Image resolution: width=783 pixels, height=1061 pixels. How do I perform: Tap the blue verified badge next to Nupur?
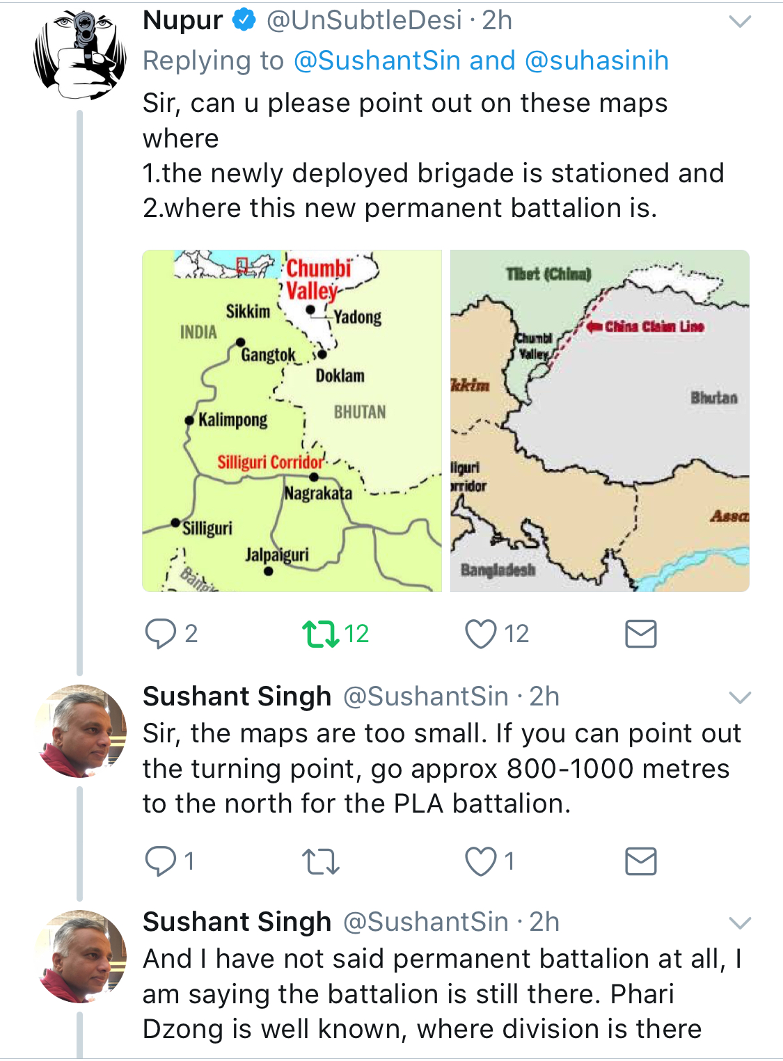(x=244, y=21)
